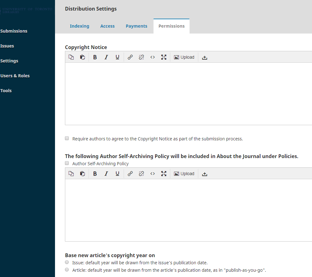Enable Author Self-Archiving Policy checkbox

[67, 163]
